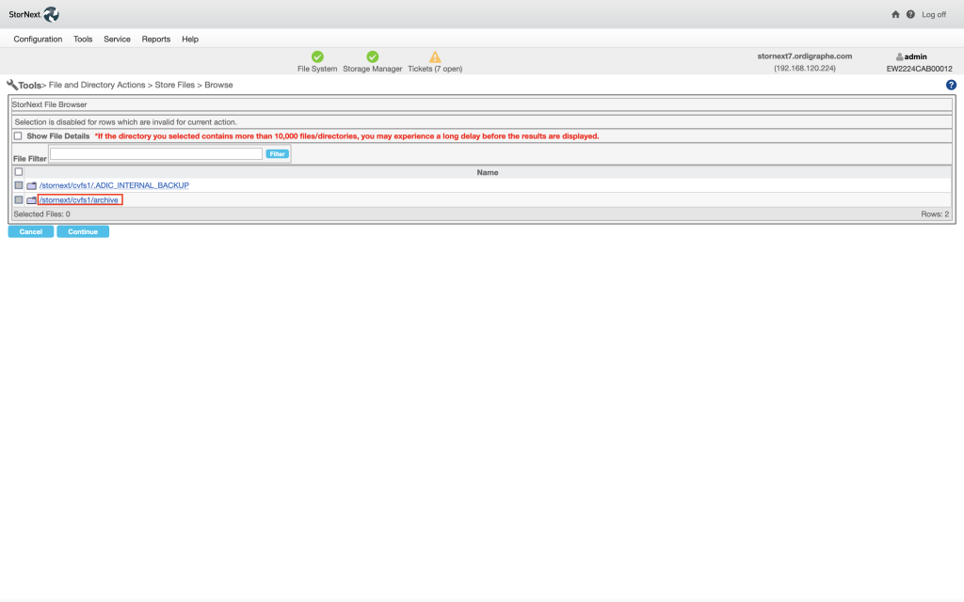The image size is (964, 602).
Task: Check the archive row checkbox
Action: pos(19,199)
